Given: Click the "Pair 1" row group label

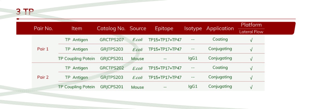Looking at the screenshot, I should [43, 49].
